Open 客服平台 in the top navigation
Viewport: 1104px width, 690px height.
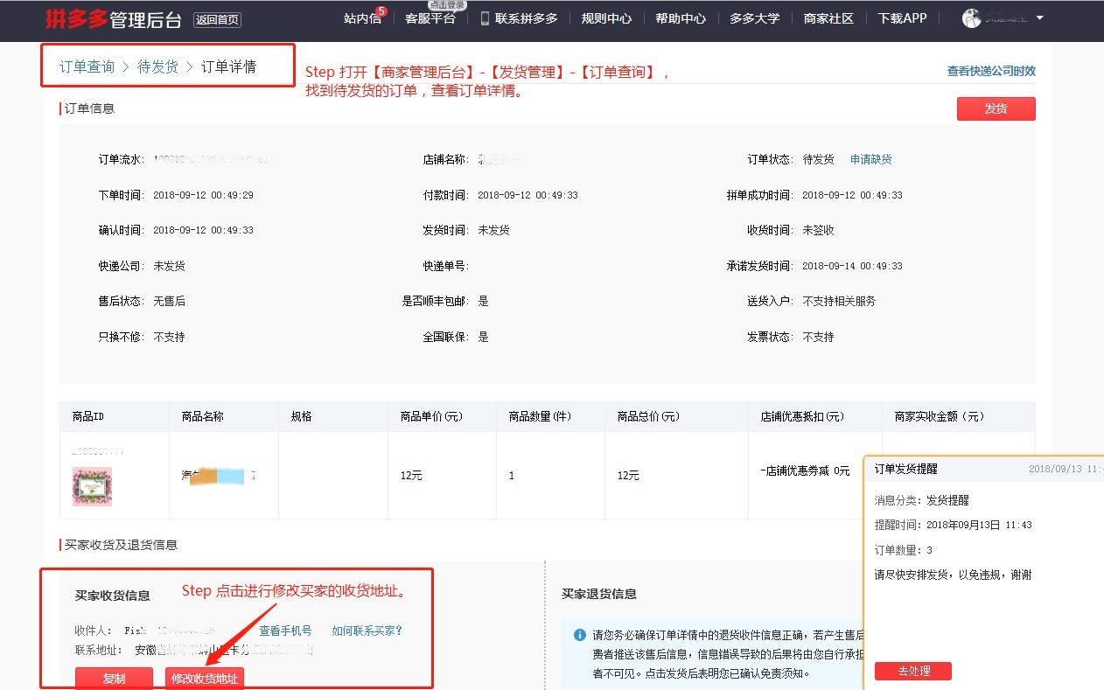pyautogui.click(x=430, y=18)
